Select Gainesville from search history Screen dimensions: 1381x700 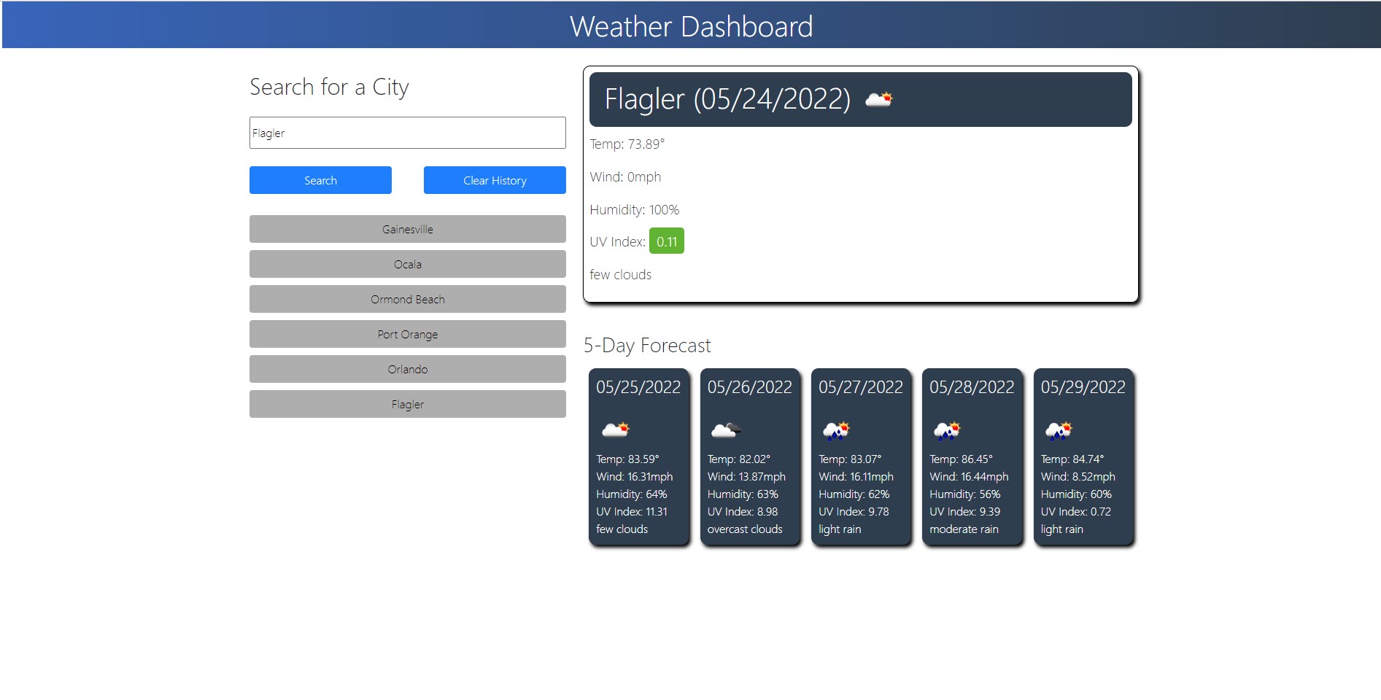click(408, 229)
